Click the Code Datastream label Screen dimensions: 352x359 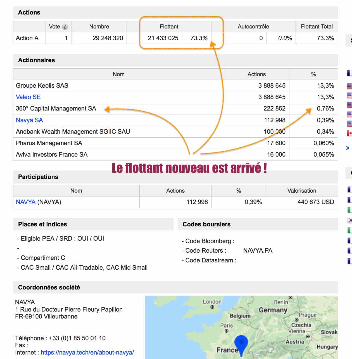click(209, 260)
